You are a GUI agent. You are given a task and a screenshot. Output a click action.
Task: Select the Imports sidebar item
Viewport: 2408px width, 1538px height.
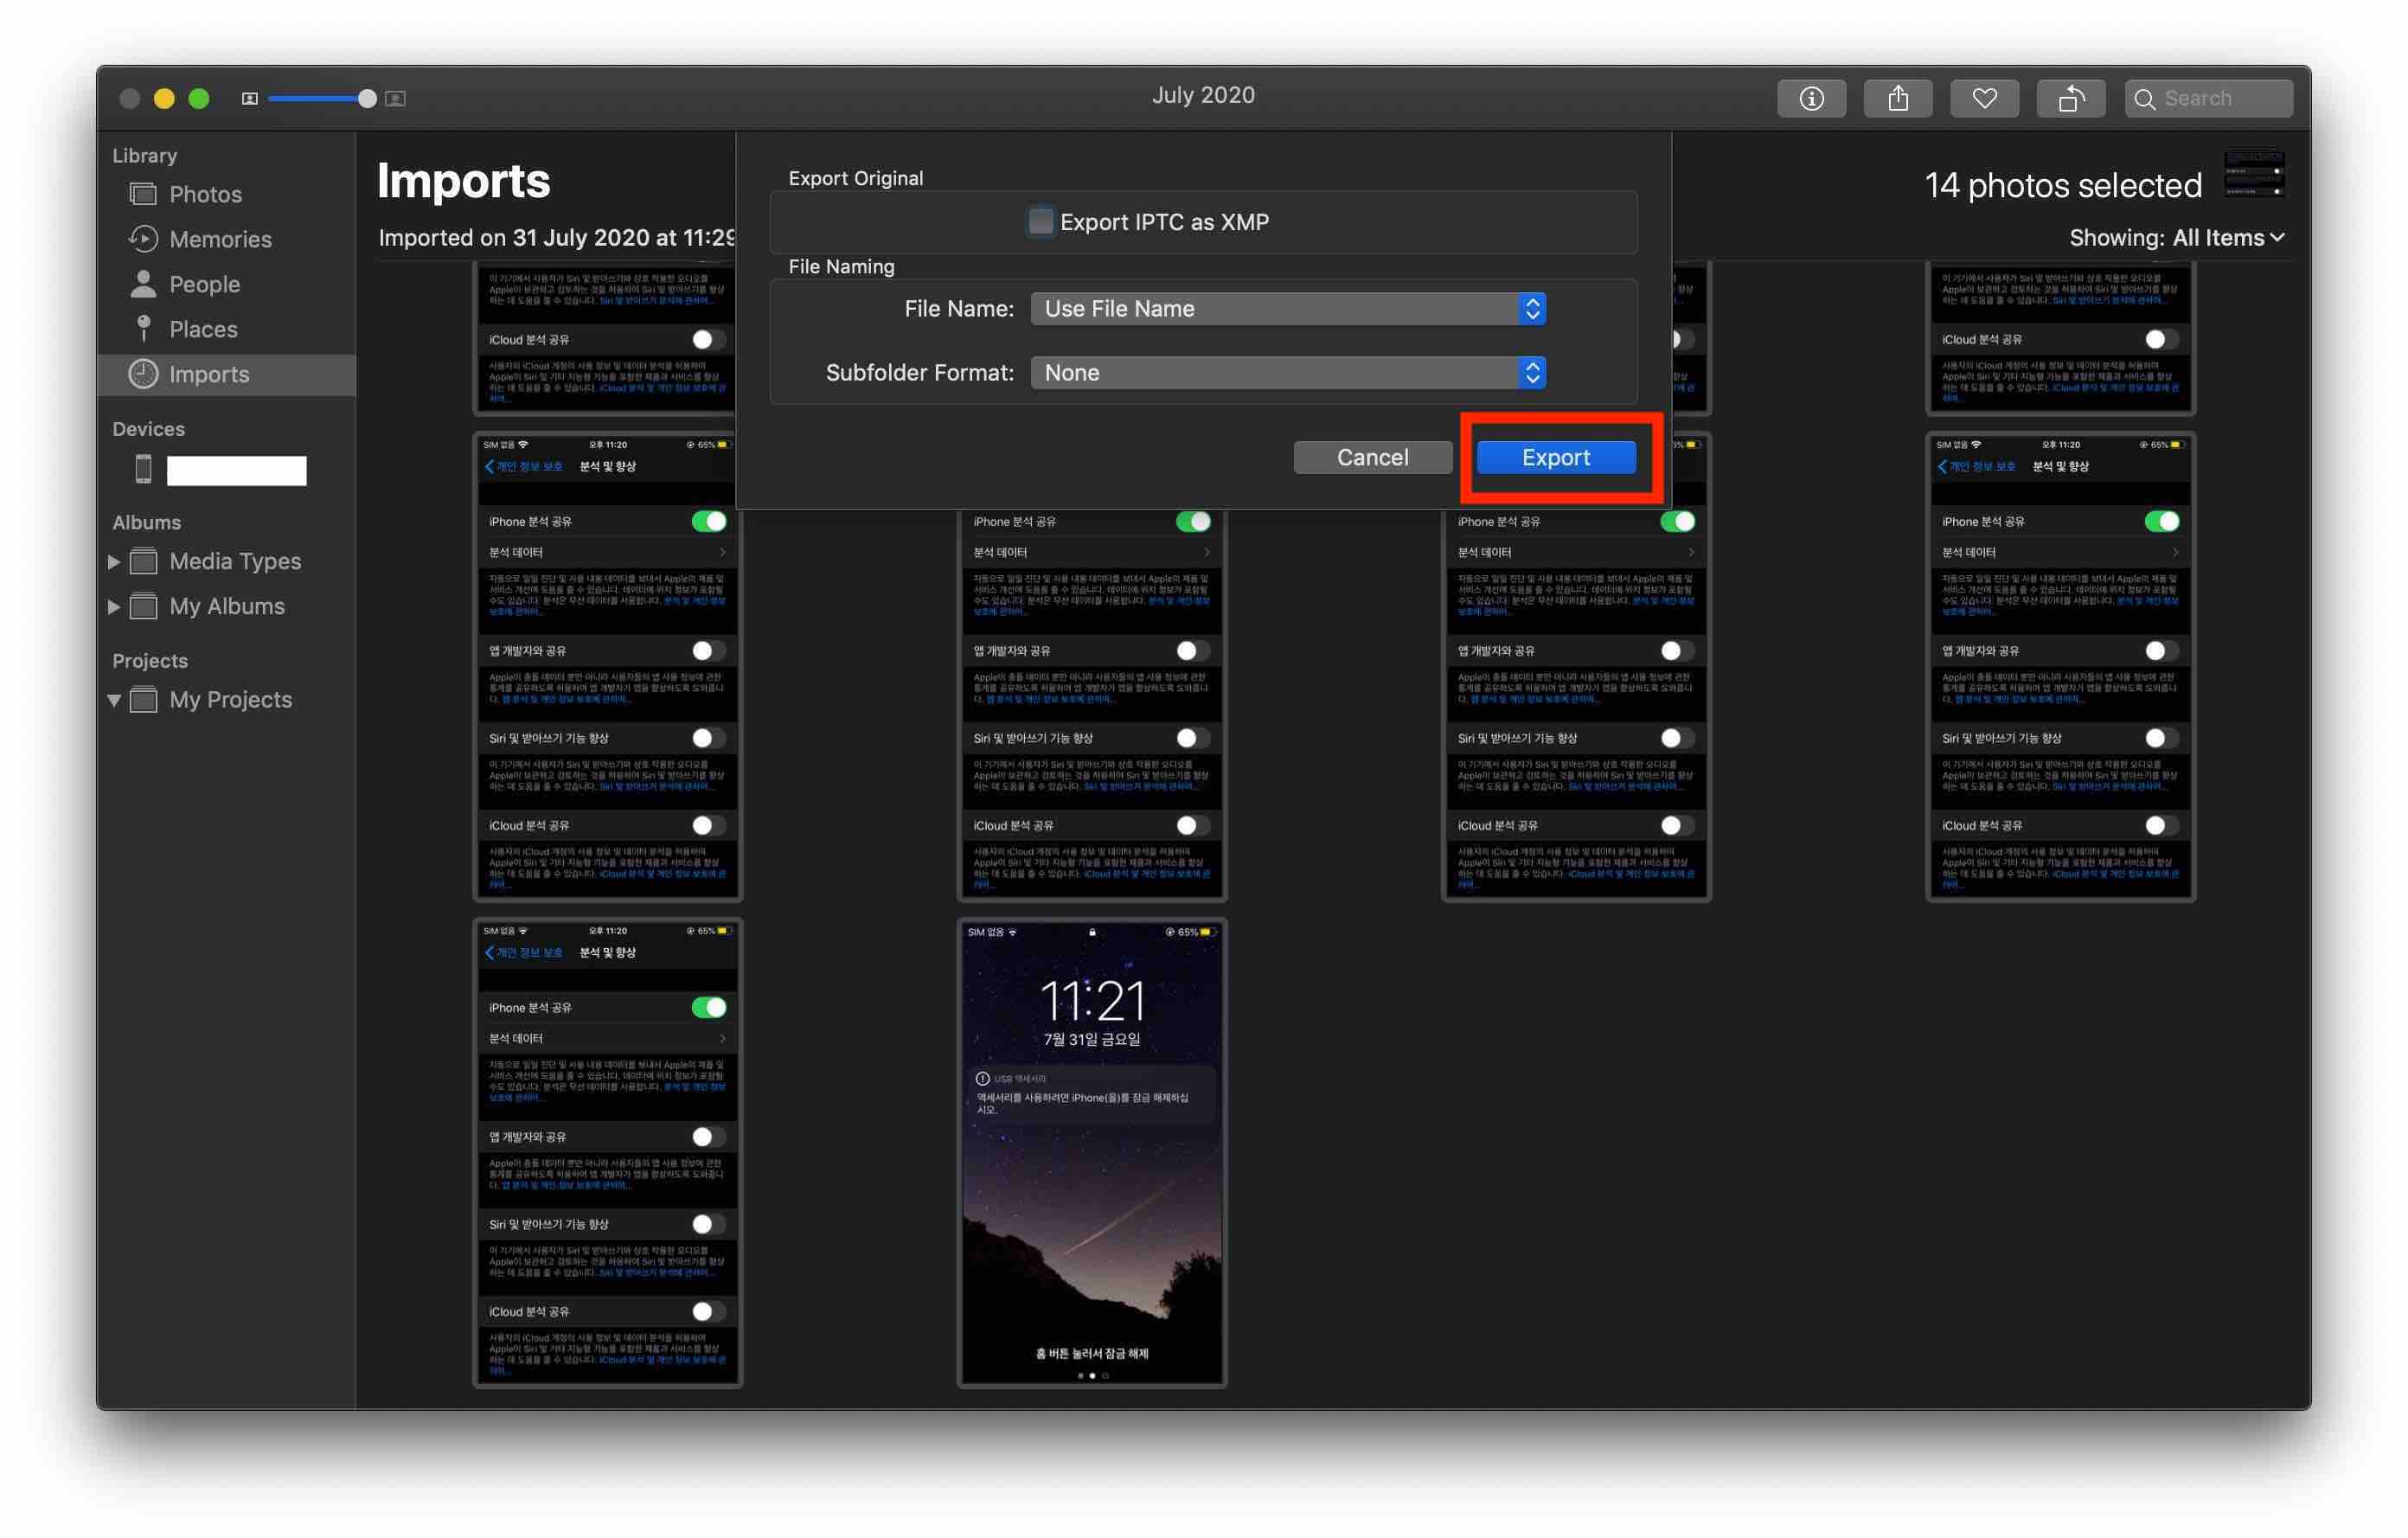(208, 374)
